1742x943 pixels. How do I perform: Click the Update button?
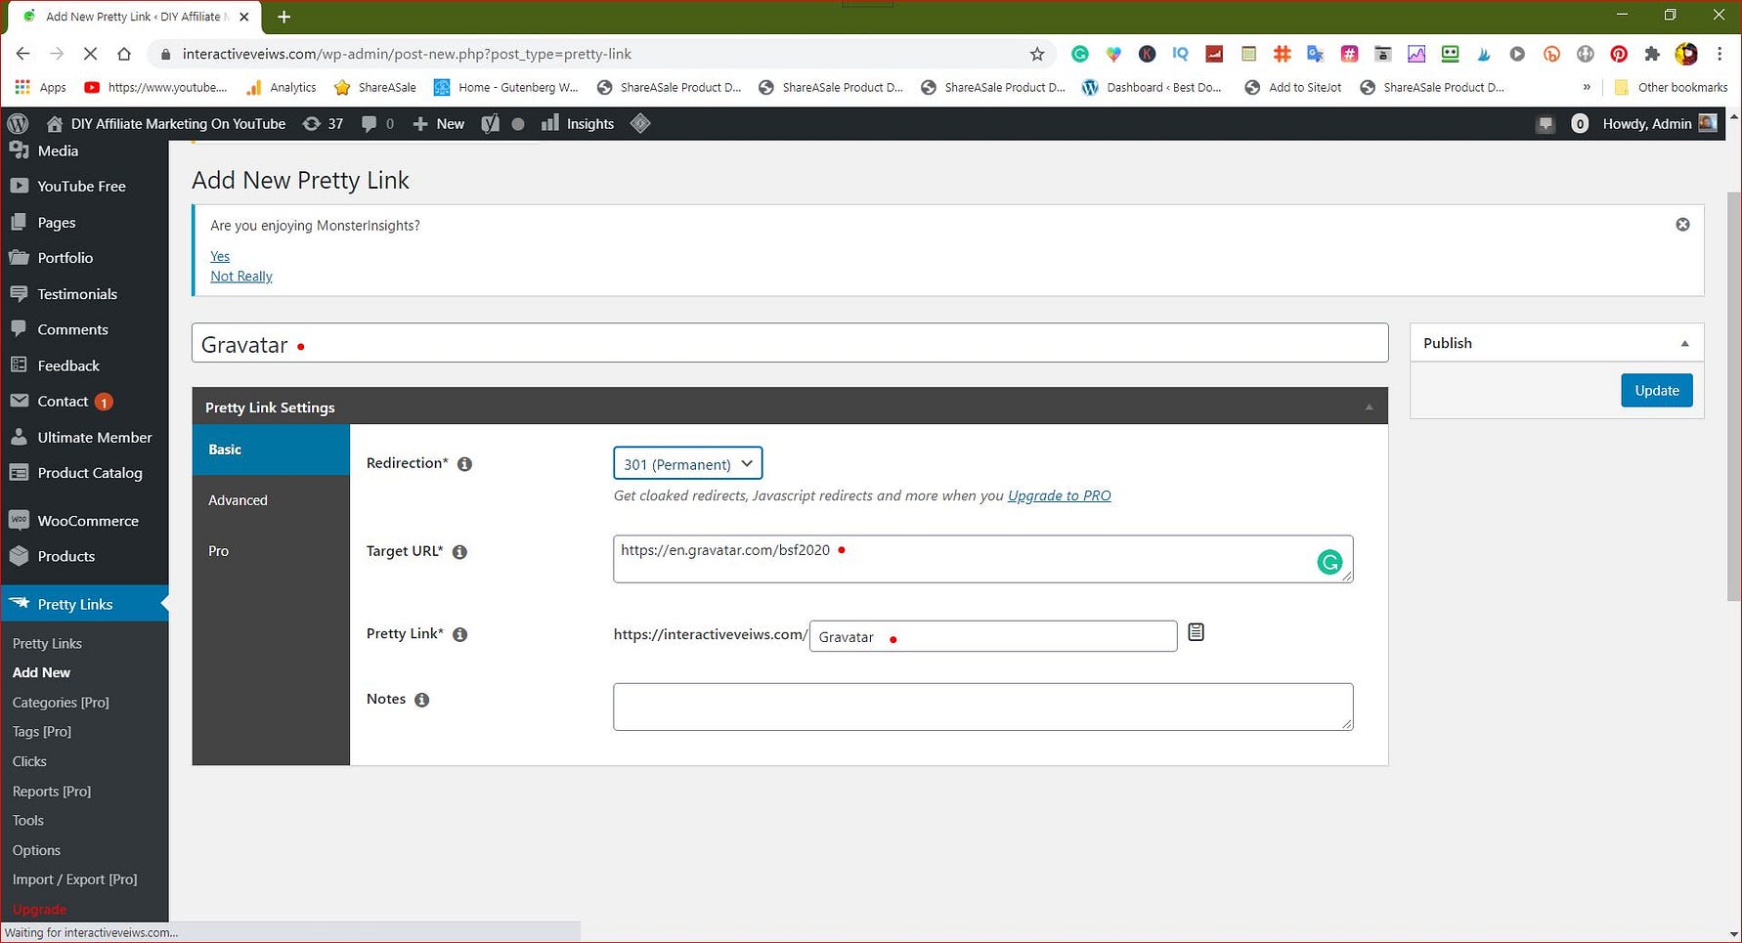coord(1657,391)
